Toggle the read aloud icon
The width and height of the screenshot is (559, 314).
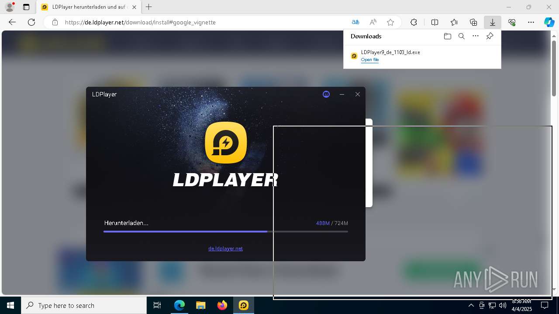373,22
